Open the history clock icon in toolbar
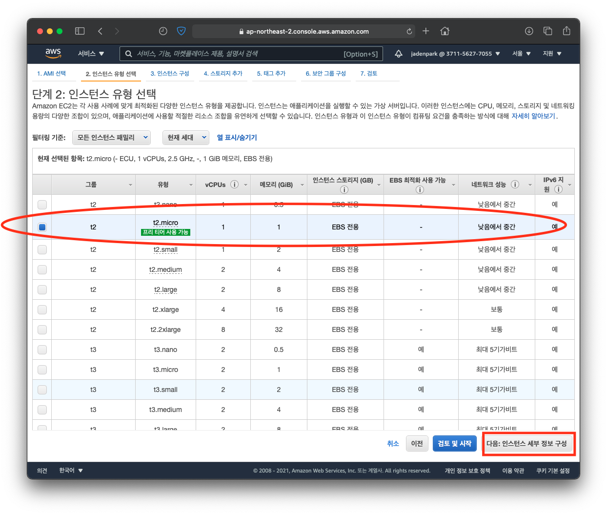607x515 pixels. tap(163, 31)
